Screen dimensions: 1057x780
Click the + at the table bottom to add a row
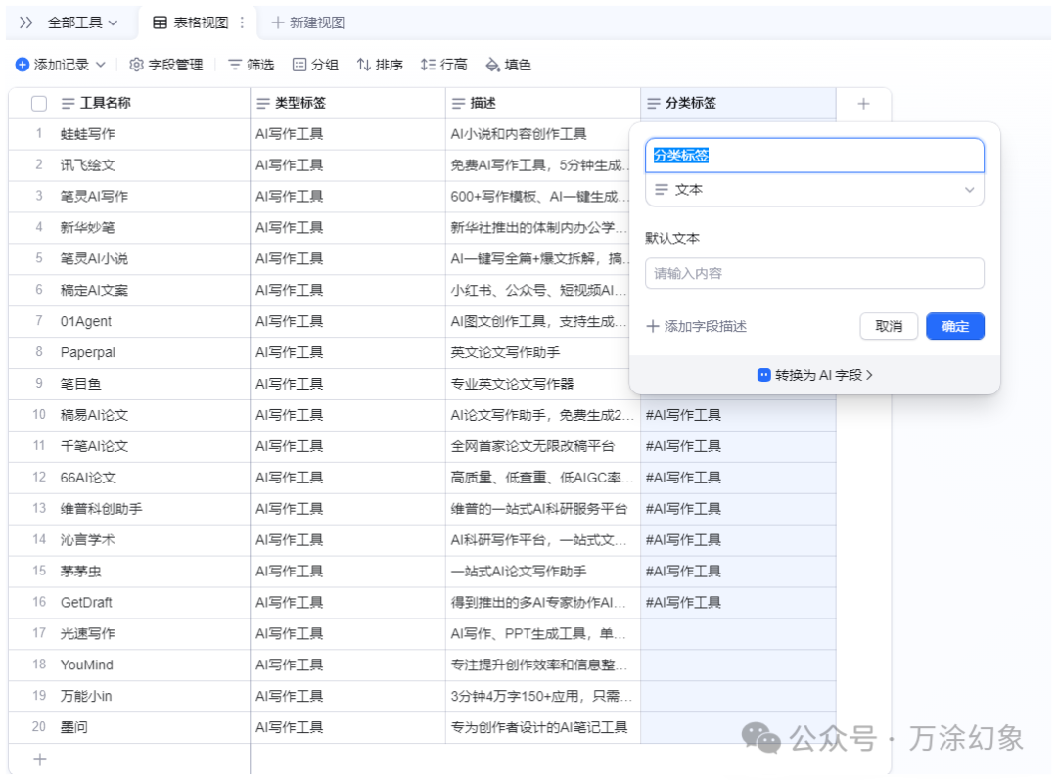(38, 758)
